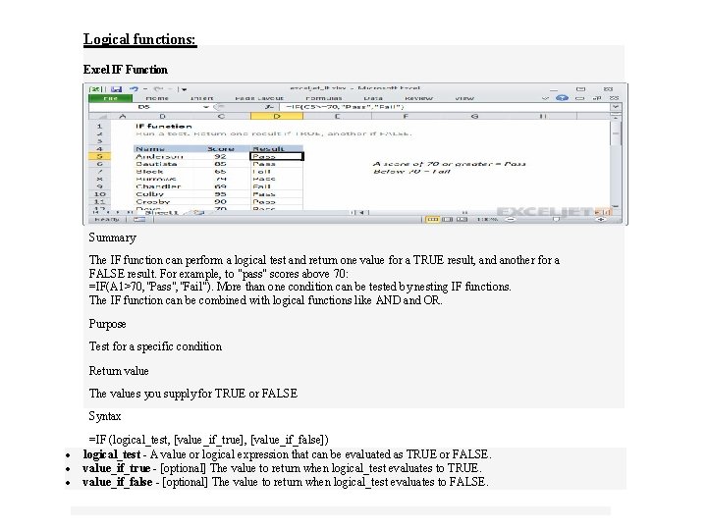Click the zoom in plus button
The image size is (707, 530).
pos(601,220)
